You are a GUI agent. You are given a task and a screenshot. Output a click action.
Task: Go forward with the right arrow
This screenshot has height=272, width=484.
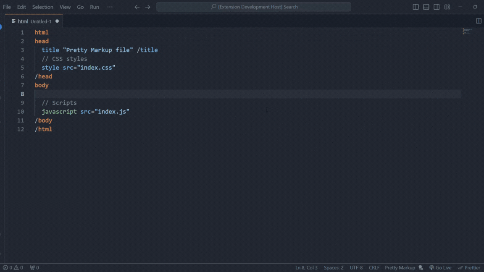click(147, 7)
